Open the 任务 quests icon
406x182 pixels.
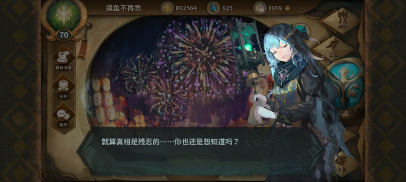tap(64, 87)
